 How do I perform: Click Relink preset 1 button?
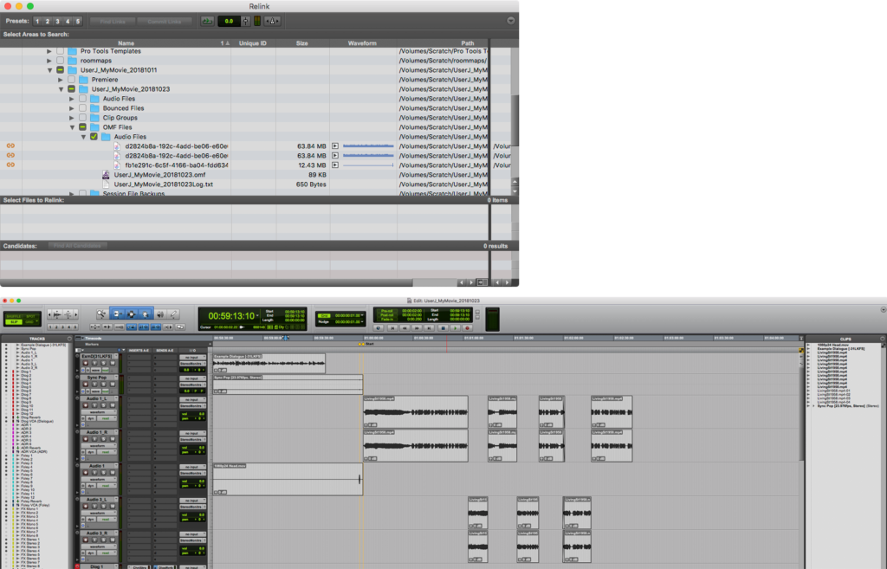[37, 21]
